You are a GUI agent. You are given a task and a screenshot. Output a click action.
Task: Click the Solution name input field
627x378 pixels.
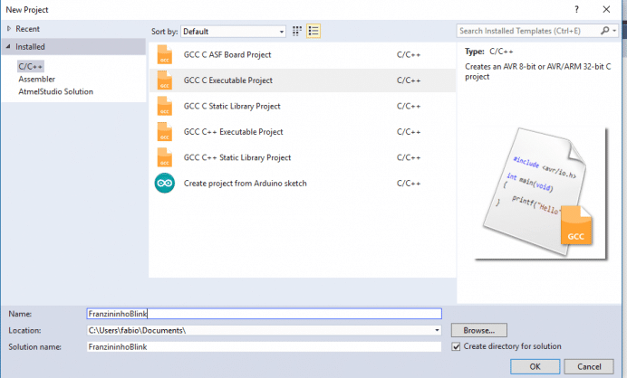click(x=265, y=347)
